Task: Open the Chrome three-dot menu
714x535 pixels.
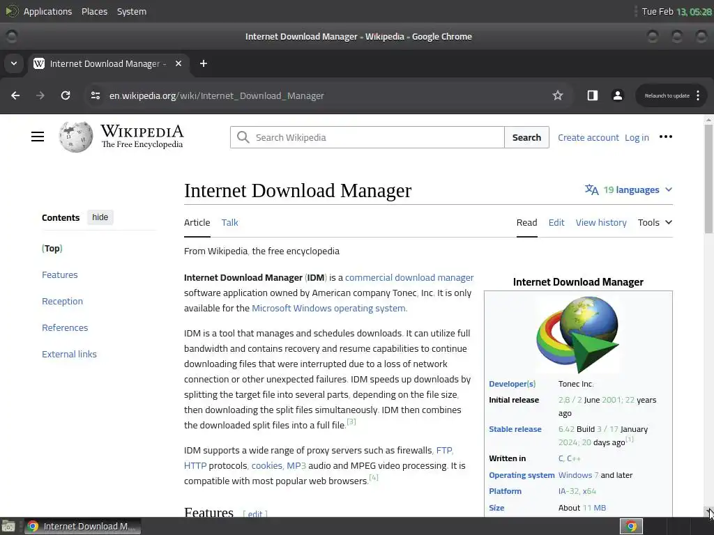Action: pyautogui.click(x=697, y=95)
